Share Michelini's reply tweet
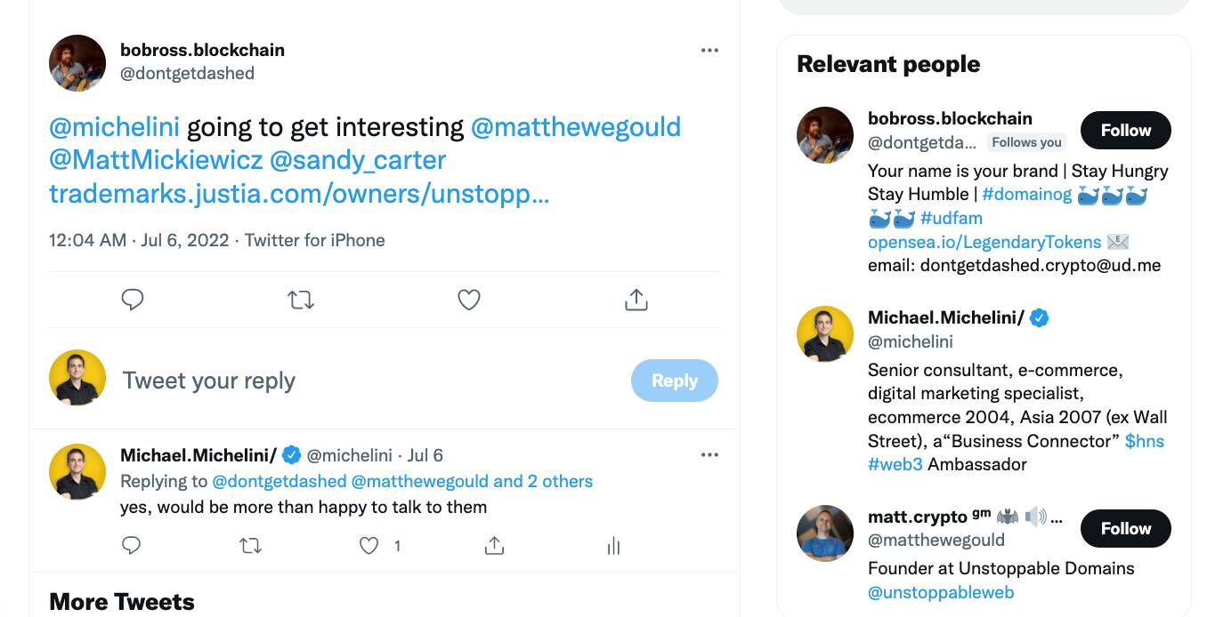 click(494, 546)
